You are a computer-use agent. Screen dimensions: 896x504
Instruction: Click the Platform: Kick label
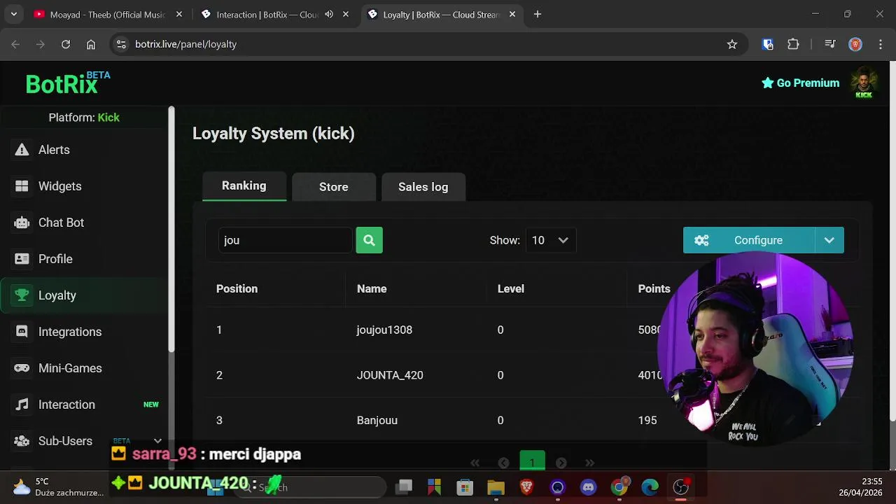tap(84, 118)
